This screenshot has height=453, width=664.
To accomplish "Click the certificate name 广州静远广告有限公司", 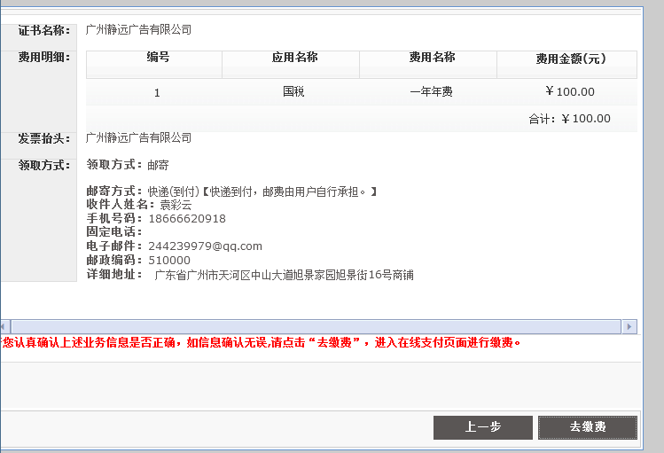I will coord(138,29).
